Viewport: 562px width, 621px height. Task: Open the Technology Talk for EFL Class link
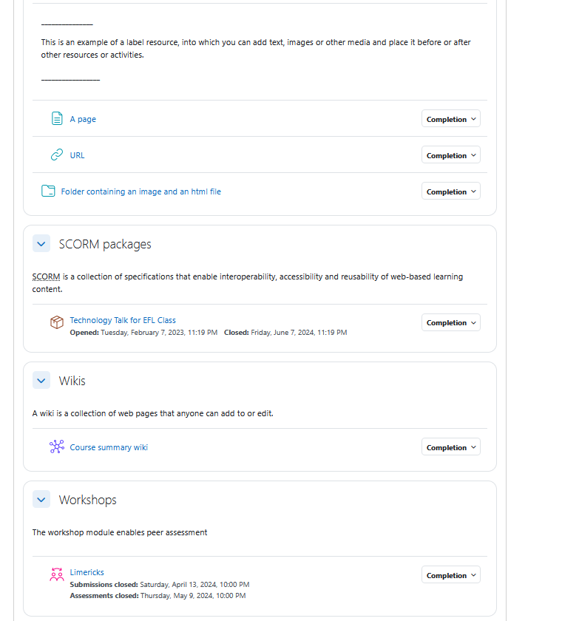point(123,320)
